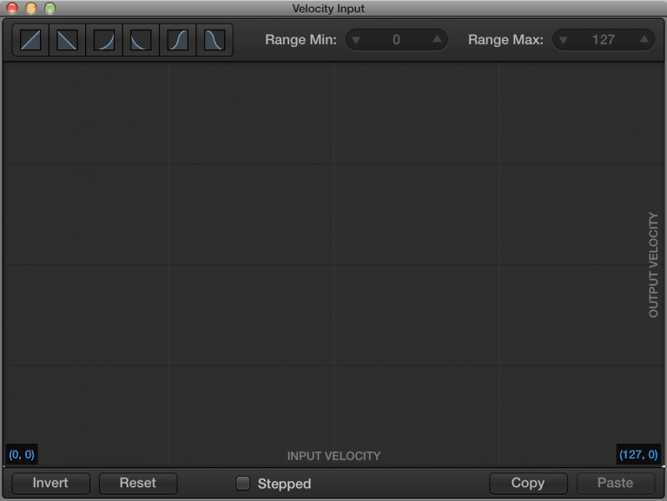Apply the rising S-curve preset
667x501 pixels.
click(178, 40)
